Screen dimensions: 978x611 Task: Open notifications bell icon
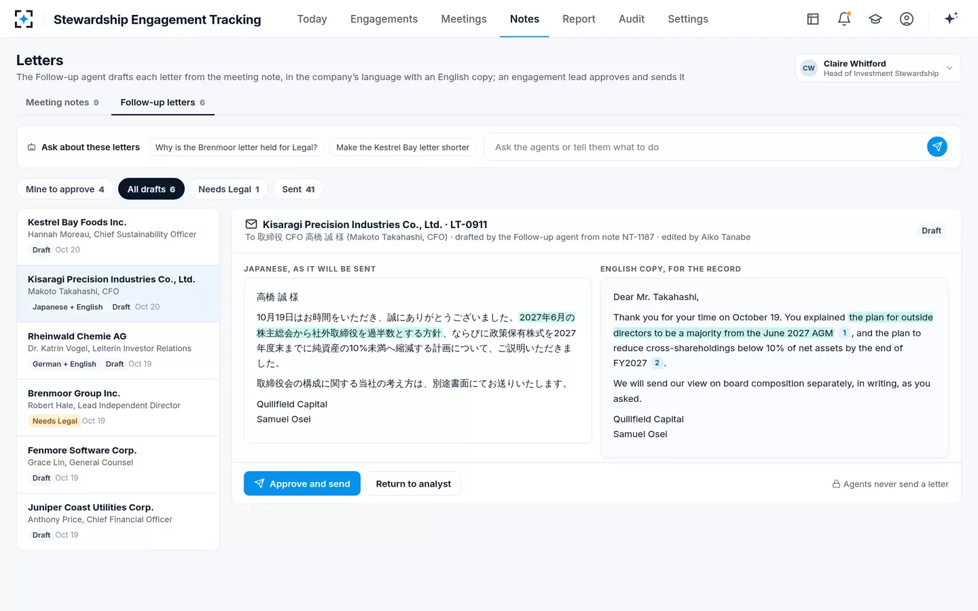pos(844,19)
